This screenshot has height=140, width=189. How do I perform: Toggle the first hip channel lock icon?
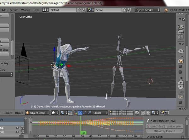pos(23,128)
